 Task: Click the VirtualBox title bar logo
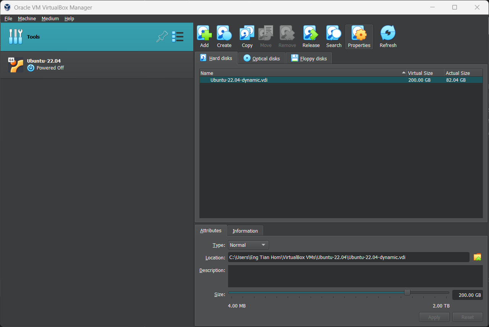[x=7, y=7]
